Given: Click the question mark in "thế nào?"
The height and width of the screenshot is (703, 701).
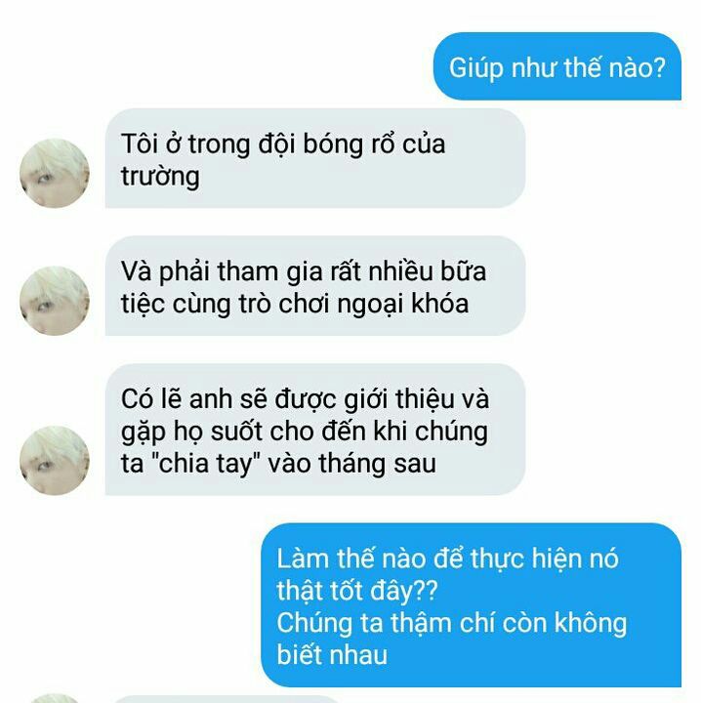Looking at the screenshot, I should tap(659, 67).
